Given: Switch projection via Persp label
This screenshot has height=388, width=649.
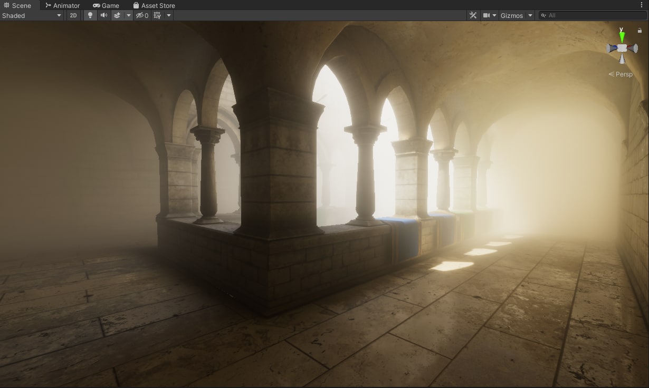Looking at the screenshot, I should 621,74.
